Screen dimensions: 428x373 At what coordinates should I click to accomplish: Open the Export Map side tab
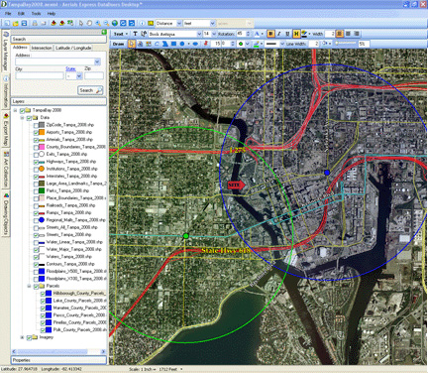point(6,130)
